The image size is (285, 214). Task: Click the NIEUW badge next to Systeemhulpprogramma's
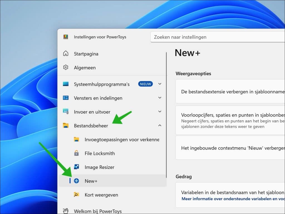click(145, 84)
